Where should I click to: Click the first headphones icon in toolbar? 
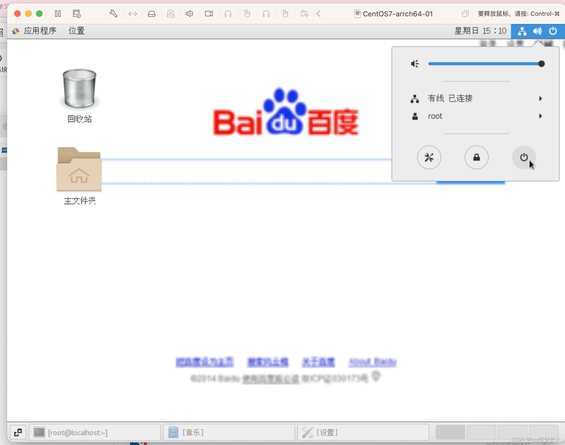228,14
